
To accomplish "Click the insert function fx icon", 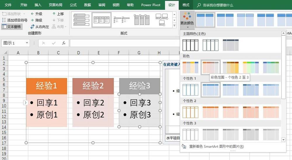I will 63,43.
